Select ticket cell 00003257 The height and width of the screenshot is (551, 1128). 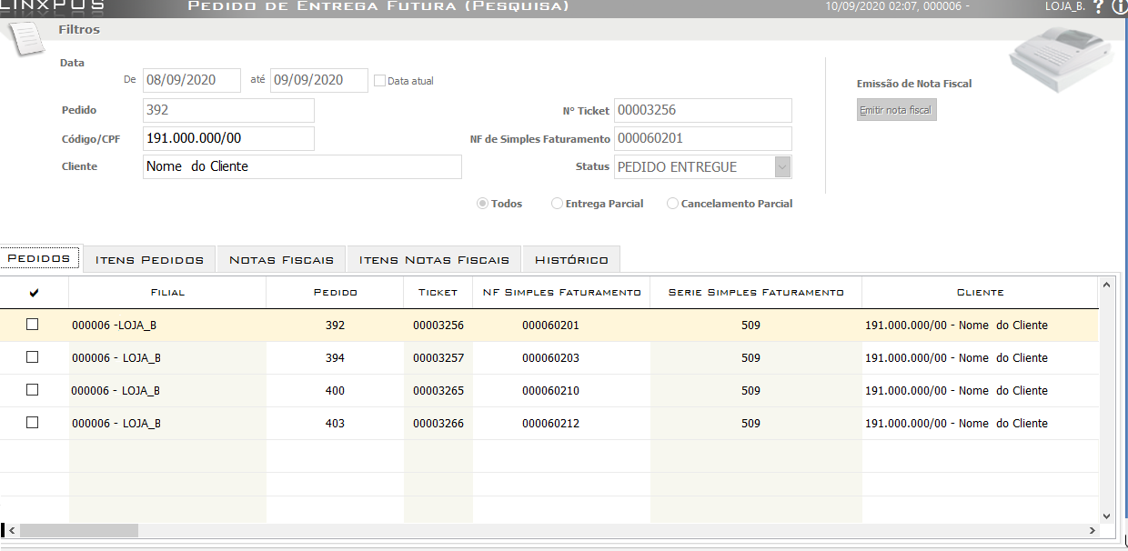(x=438, y=358)
